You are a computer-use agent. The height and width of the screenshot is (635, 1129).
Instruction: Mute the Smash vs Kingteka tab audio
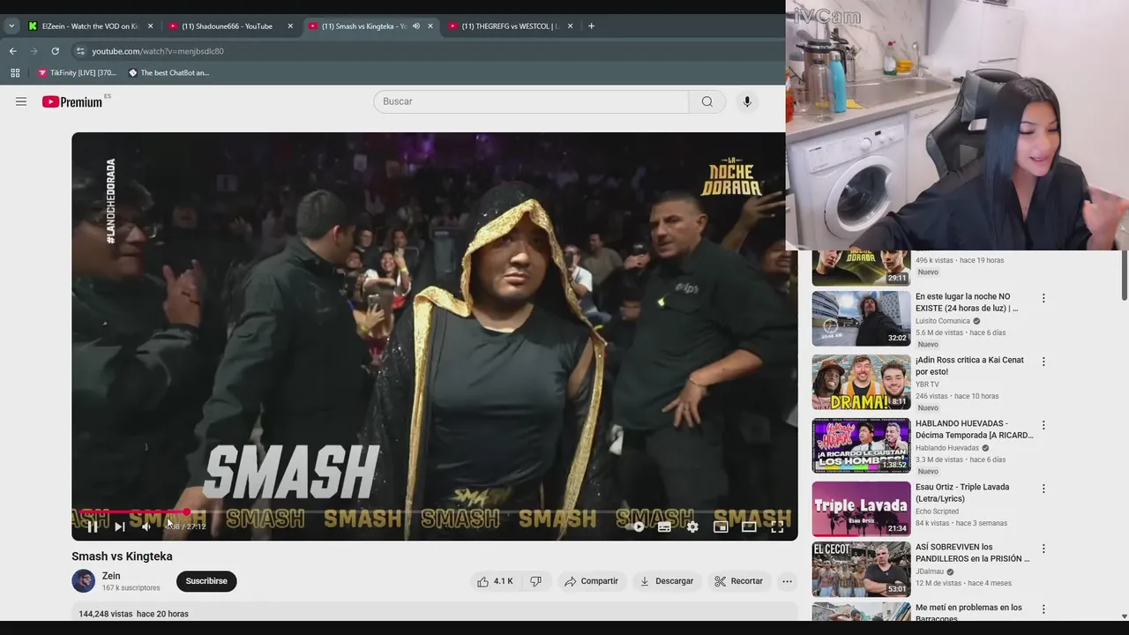416,26
